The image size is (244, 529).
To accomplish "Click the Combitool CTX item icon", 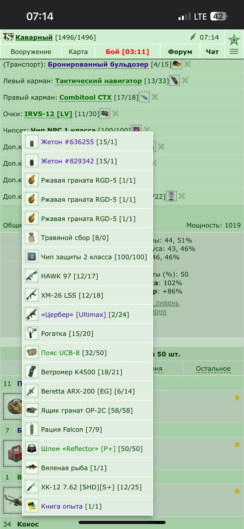I will [x=144, y=97].
